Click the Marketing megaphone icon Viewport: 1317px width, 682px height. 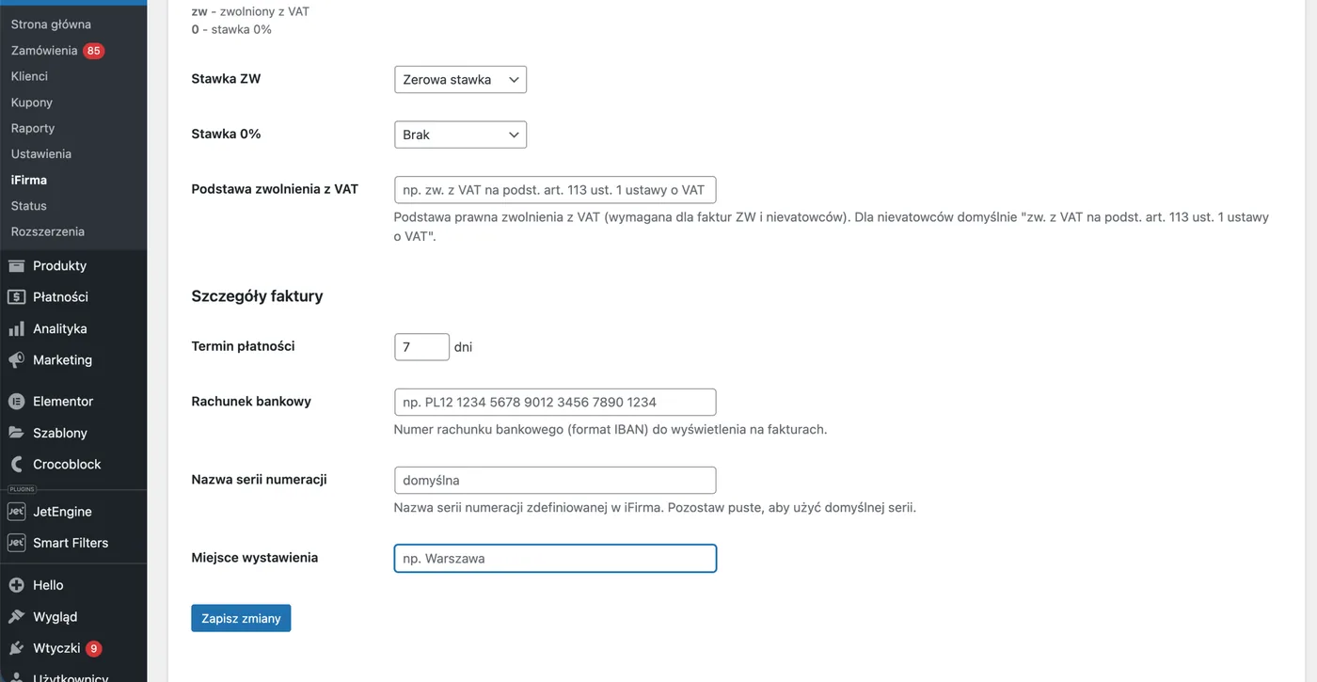tap(16, 360)
